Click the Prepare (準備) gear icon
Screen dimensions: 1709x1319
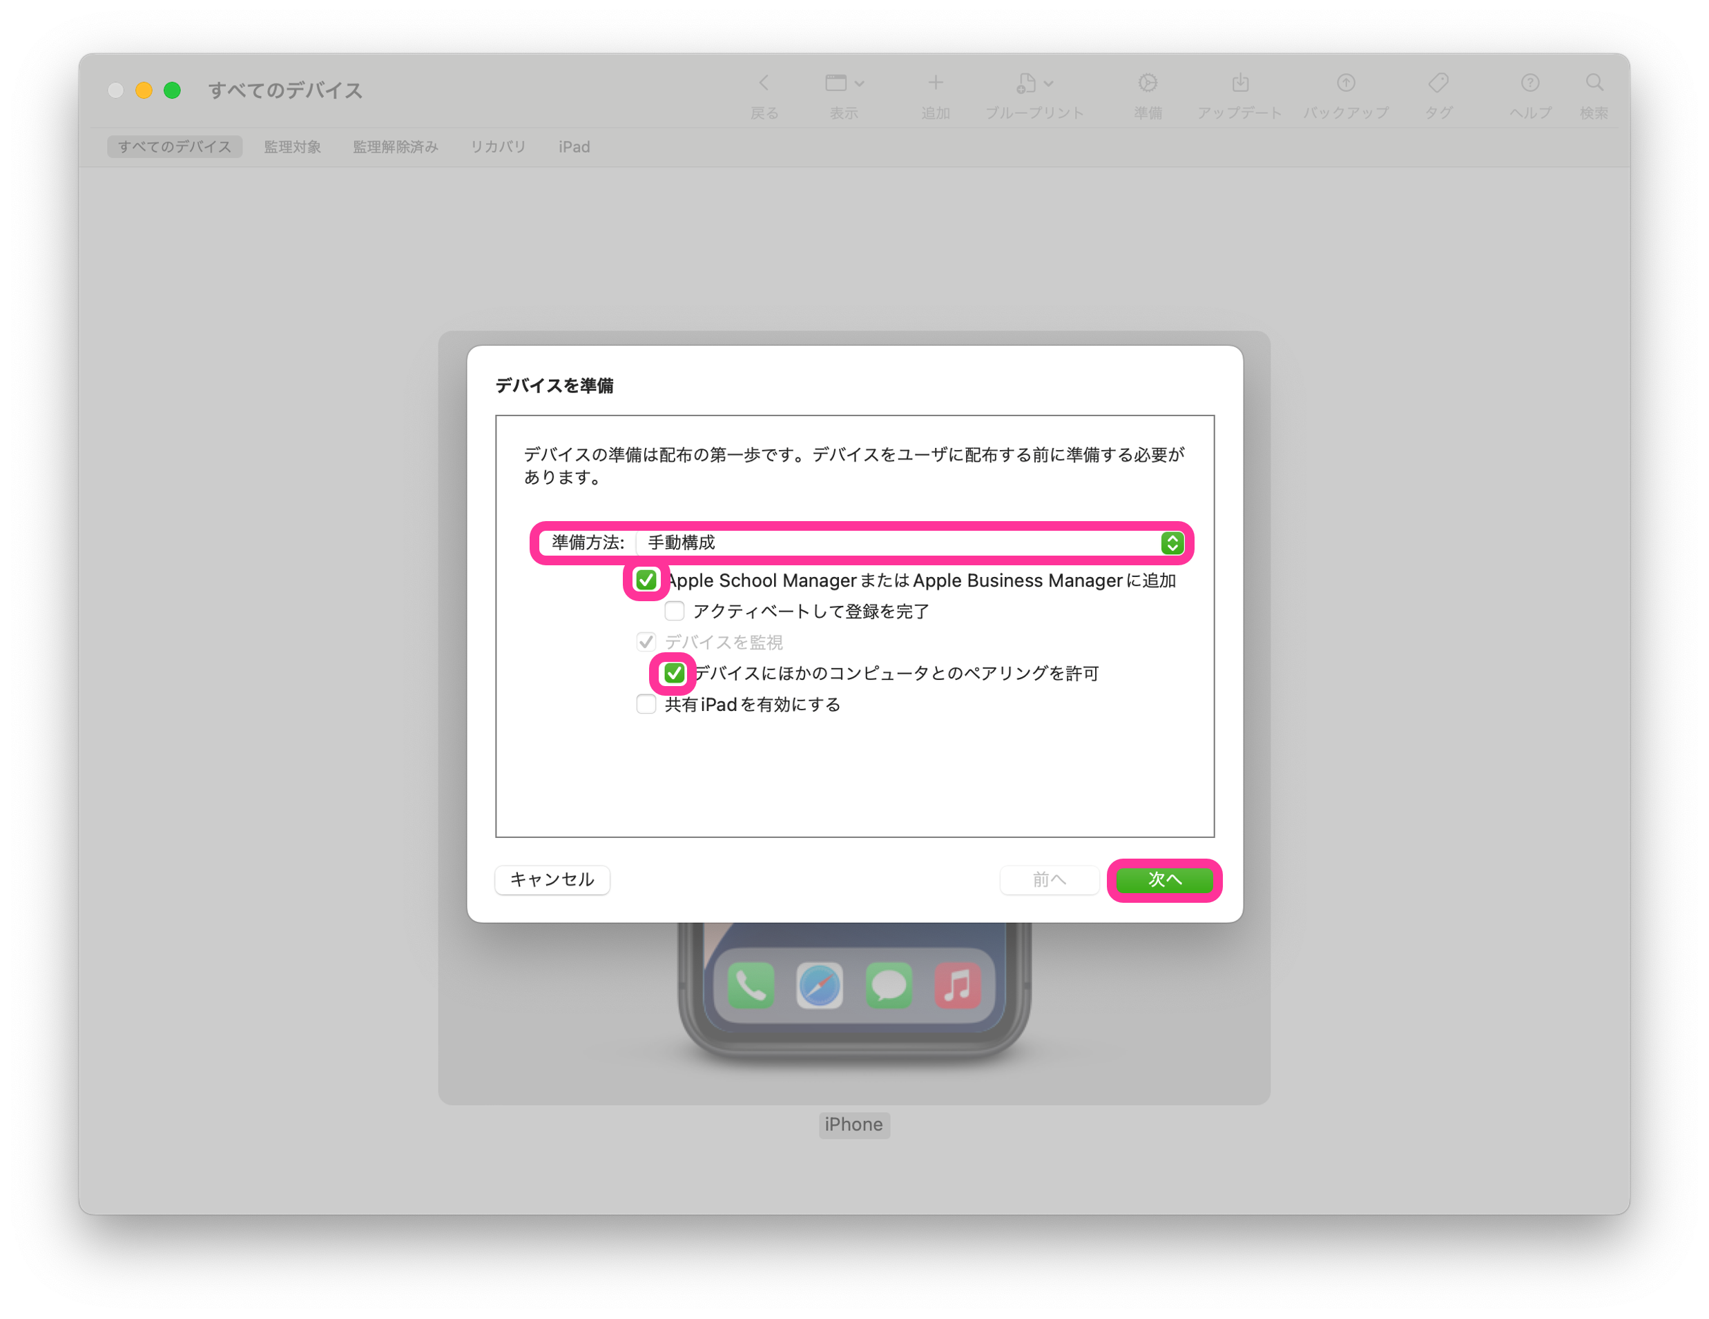point(1147,83)
